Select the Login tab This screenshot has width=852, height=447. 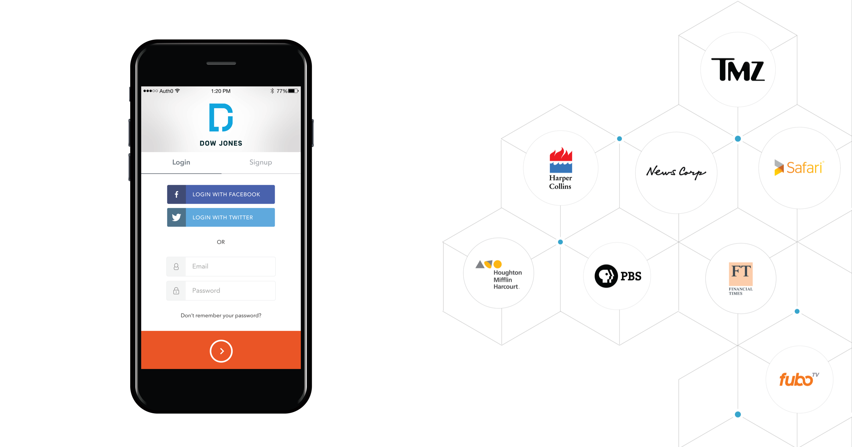pos(182,163)
